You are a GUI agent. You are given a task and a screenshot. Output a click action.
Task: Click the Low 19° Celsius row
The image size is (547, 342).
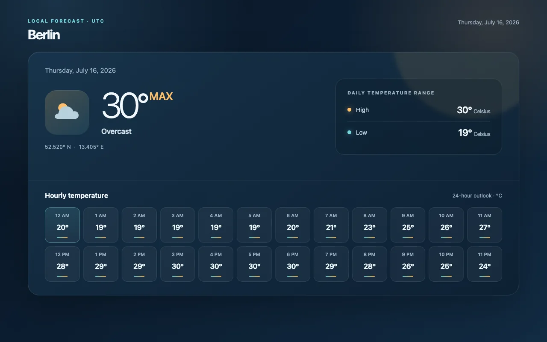tap(419, 133)
